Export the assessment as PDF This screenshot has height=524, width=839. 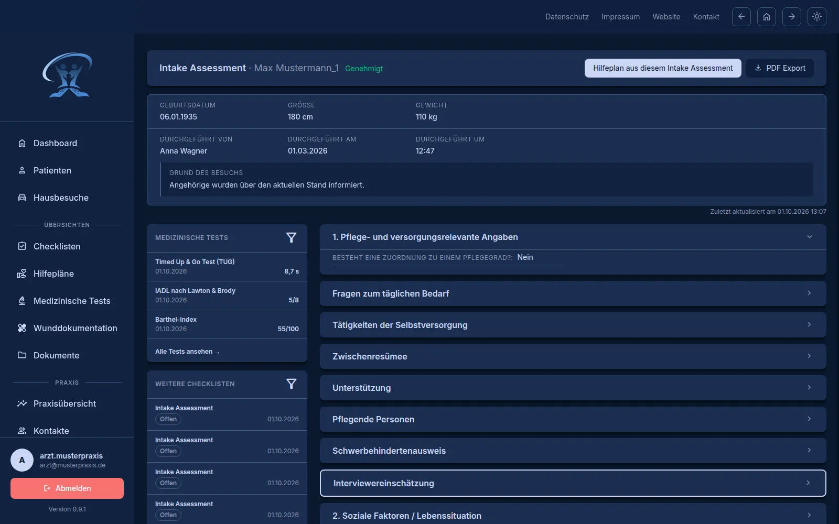click(x=780, y=68)
